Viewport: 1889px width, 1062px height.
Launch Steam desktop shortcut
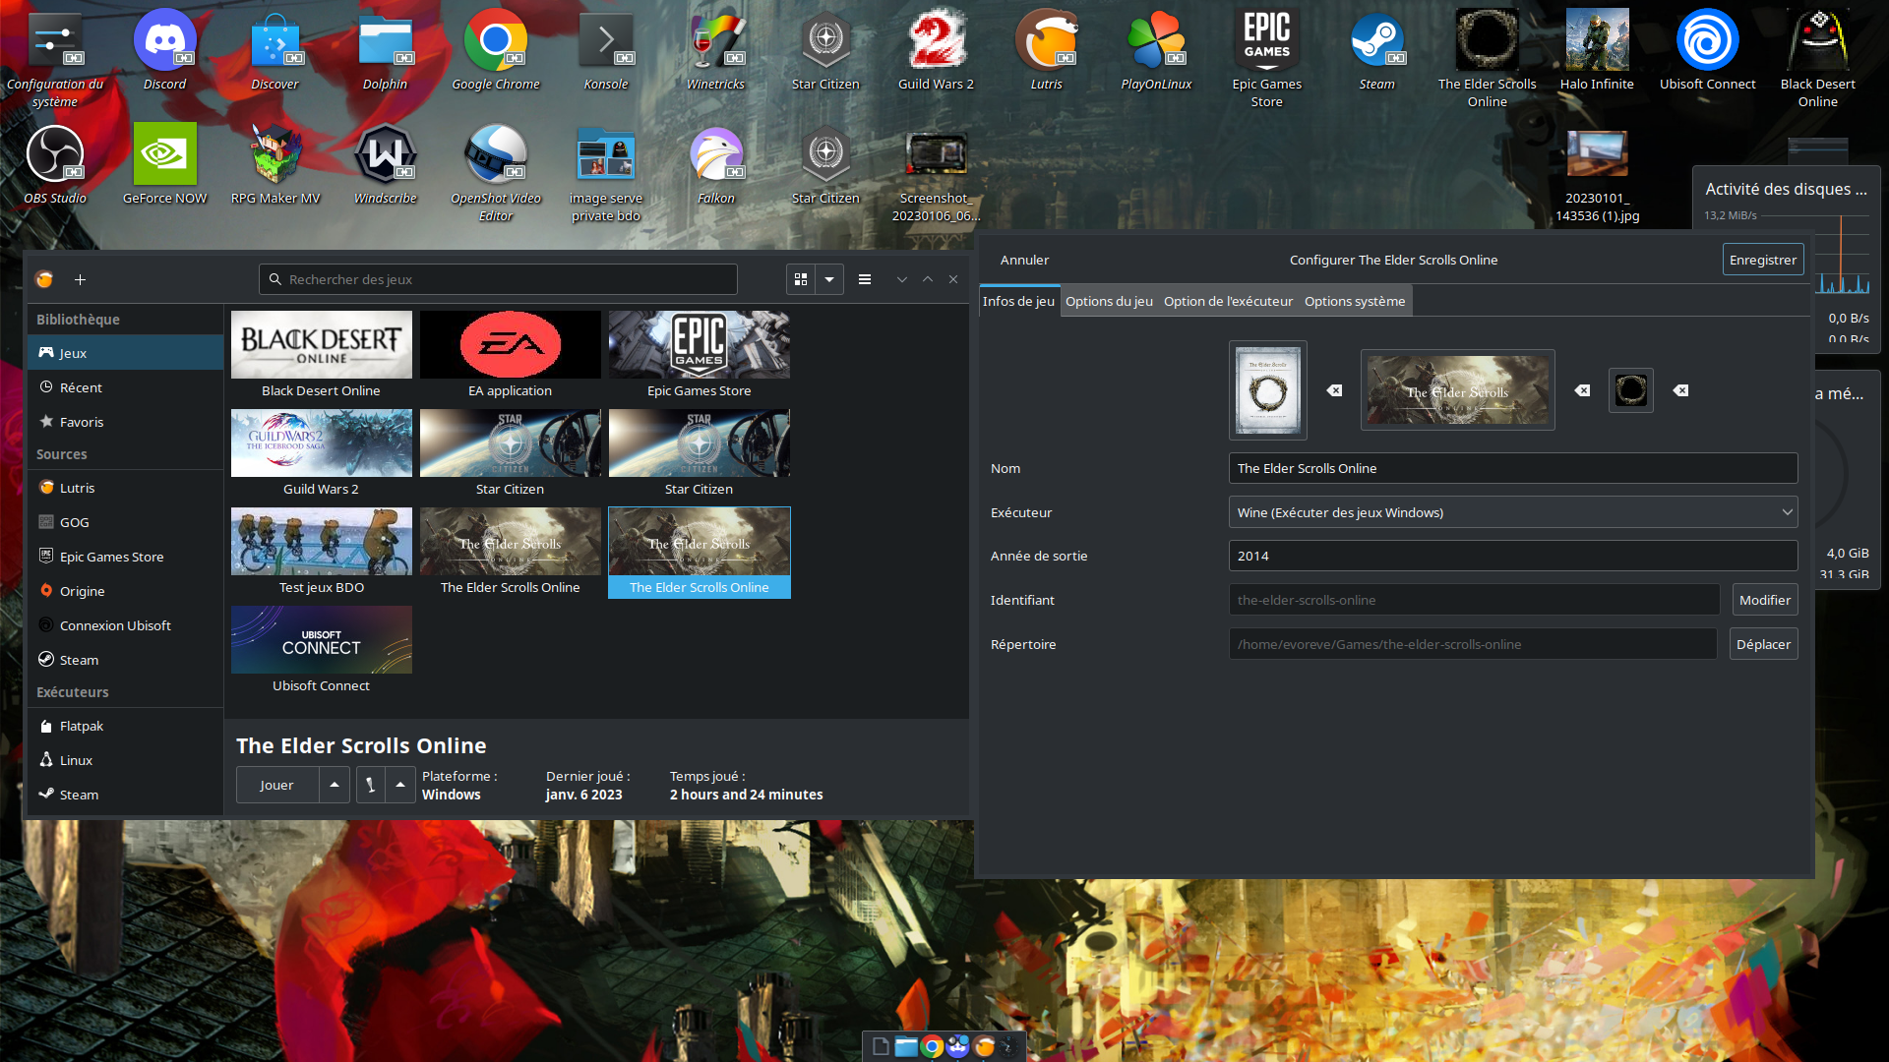pos(1376,49)
